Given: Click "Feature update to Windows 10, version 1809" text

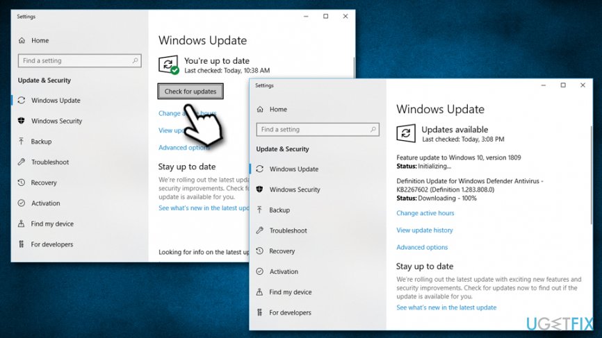Looking at the screenshot, I should tap(458, 158).
